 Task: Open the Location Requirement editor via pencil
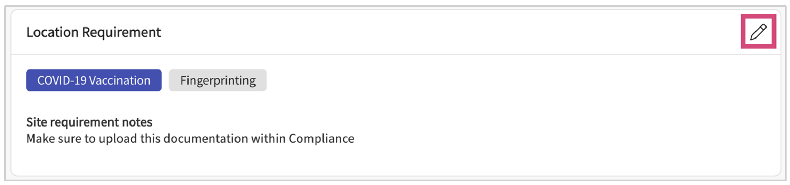[758, 32]
